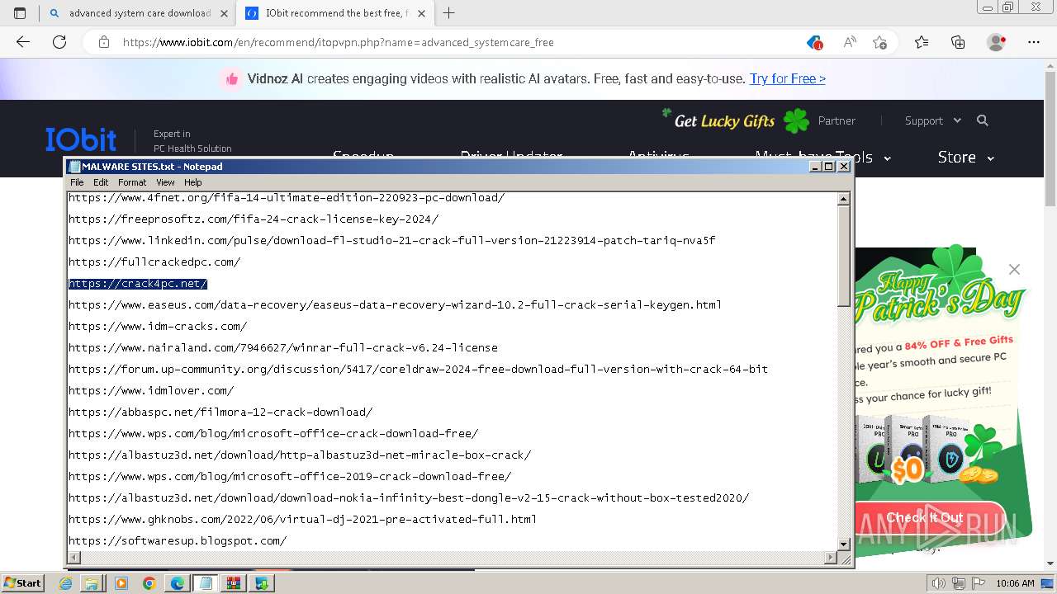Open Google Chrome from taskbar
Viewport: 1057px width, 594px height.
click(x=149, y=583)
